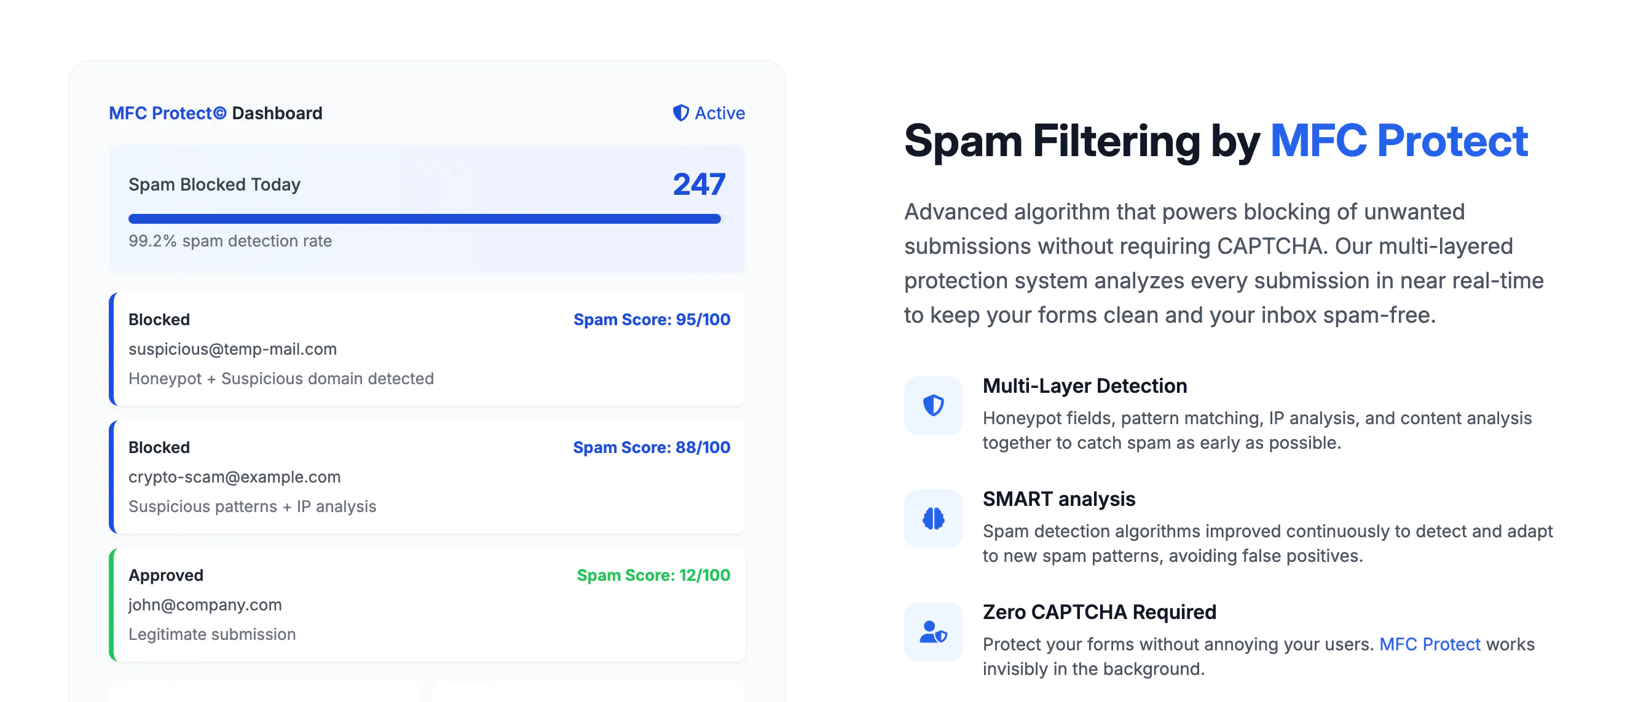This screenshot has width=1646, height=702.
Task: Click the Blocked label above crypto-scam@example.com
Action: click(159, 447)
